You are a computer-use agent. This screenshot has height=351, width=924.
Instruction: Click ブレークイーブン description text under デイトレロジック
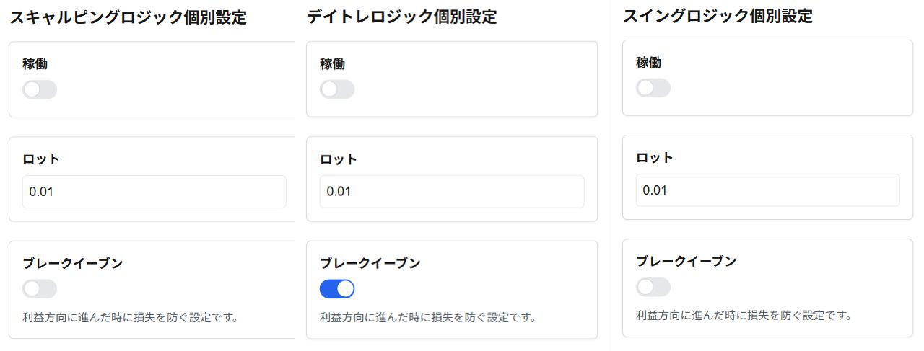(428, 317)
